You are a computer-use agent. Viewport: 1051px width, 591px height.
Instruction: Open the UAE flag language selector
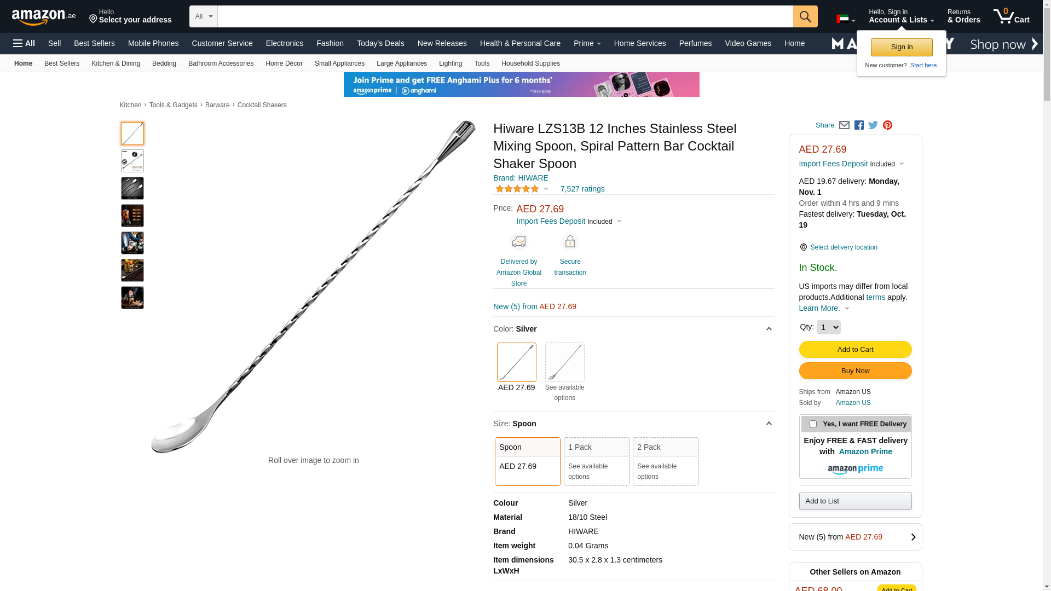click(846, 19)
